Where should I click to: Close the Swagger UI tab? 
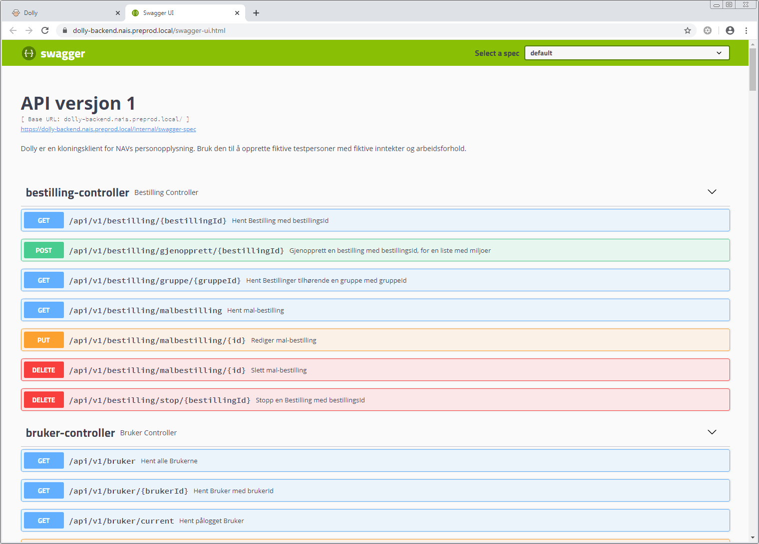tap(237, 13)
